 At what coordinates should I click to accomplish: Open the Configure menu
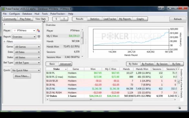[15, 14]
